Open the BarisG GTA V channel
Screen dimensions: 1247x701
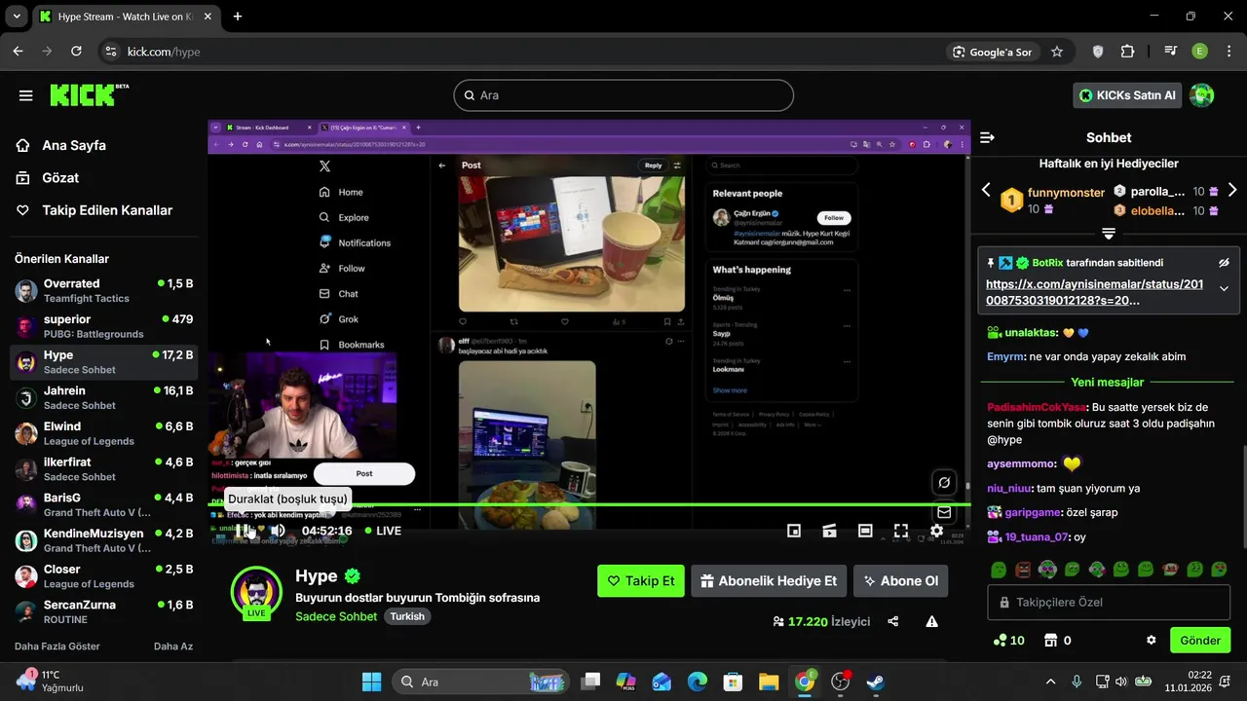pyautogui.click(x=103, y=504)
